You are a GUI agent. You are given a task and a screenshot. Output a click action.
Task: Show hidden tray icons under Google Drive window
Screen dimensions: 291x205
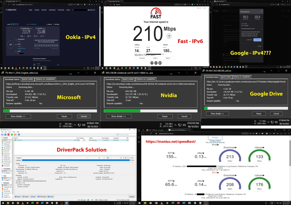pos(268,122)
